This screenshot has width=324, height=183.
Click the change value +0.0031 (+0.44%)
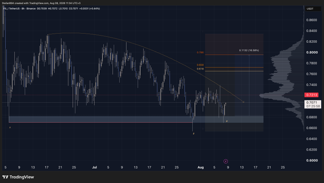[x=90, y=9]
